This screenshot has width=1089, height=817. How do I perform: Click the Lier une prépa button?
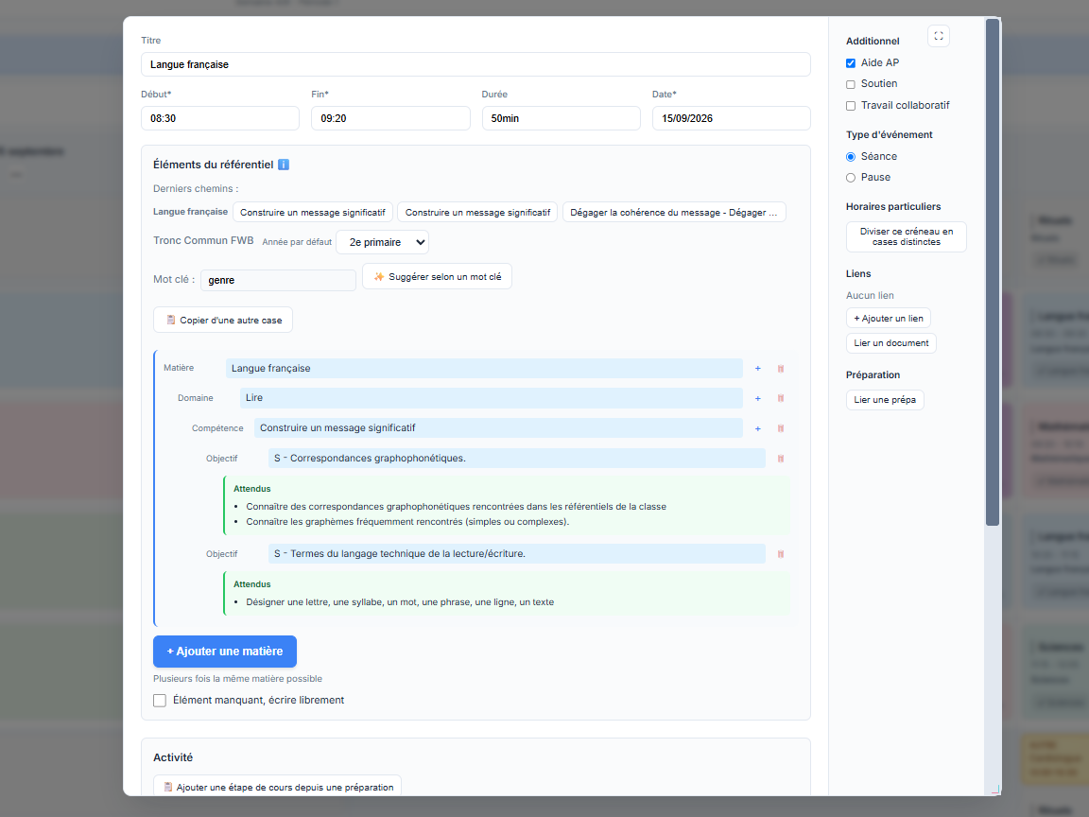(885, 400)
